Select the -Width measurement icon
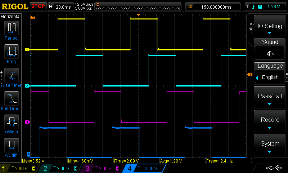Viewport: 288px width, 173px height. 12,145
